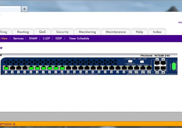
Task: Go to the LLDP submenu
Action: [x=46, y=38]
